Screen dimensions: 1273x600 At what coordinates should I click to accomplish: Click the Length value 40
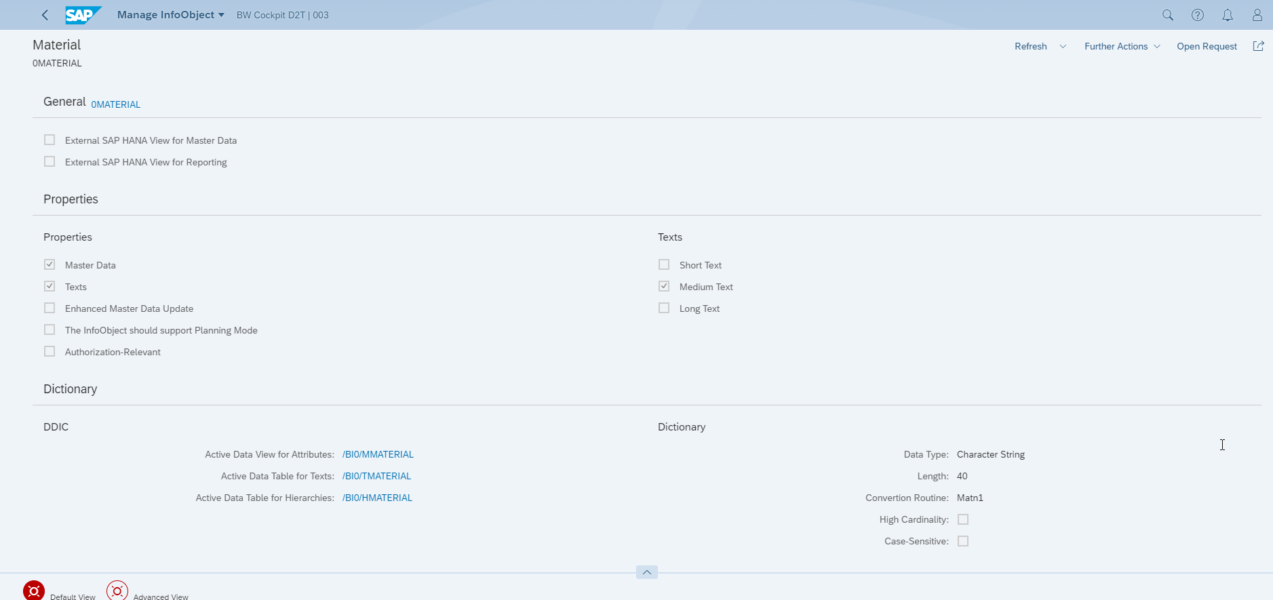(962, 476)
